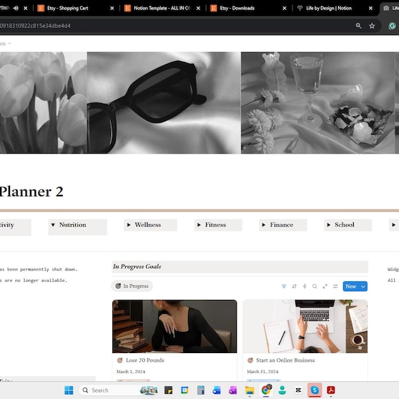
Task: Click the filter icon in goals toolbar
Action: click(x=284, y=286)
